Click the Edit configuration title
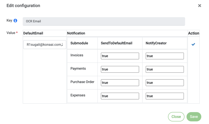 coord(23,5)
